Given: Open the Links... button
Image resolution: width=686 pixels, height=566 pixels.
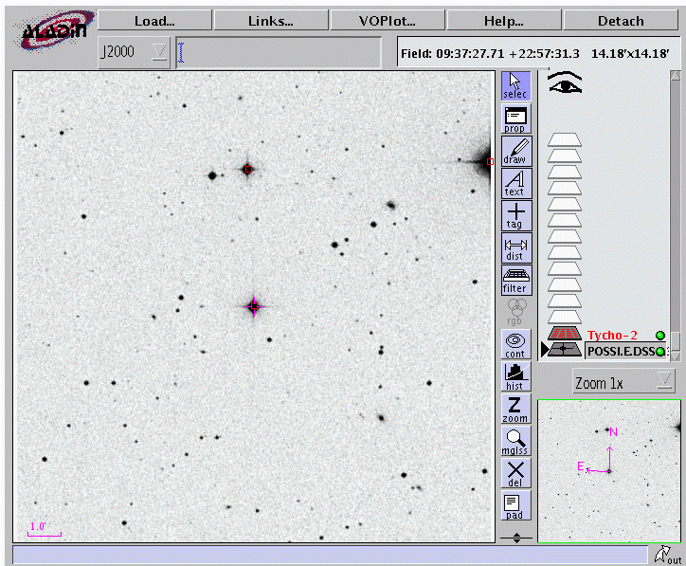Looking at the screenshot, I should (271, 21).
